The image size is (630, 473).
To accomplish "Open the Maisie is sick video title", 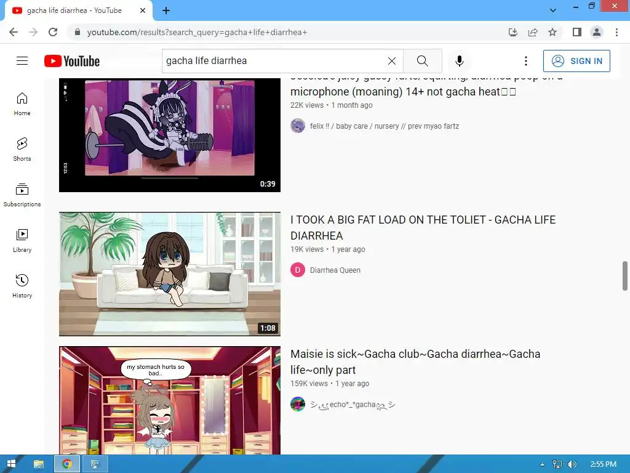I will click(415, 362).
